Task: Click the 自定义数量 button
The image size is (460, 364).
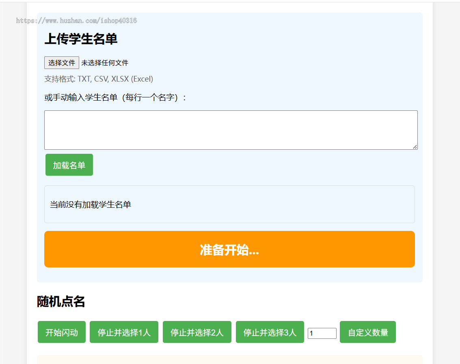Action: coord(368,332)
